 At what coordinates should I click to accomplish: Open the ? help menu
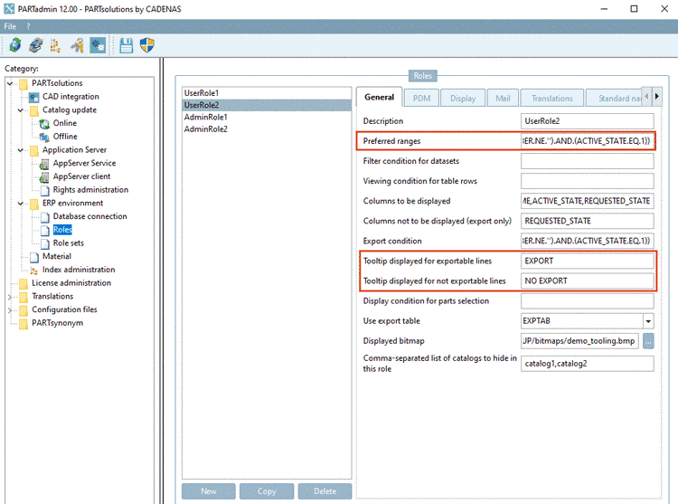pyautogui.click(x=28, y=26)
